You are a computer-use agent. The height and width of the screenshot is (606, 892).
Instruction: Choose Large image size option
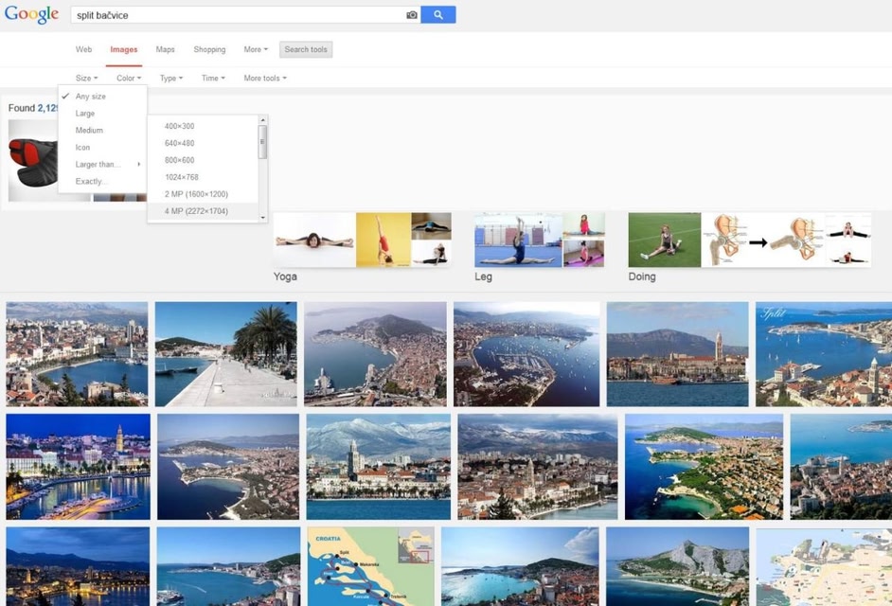click(85, 114)
